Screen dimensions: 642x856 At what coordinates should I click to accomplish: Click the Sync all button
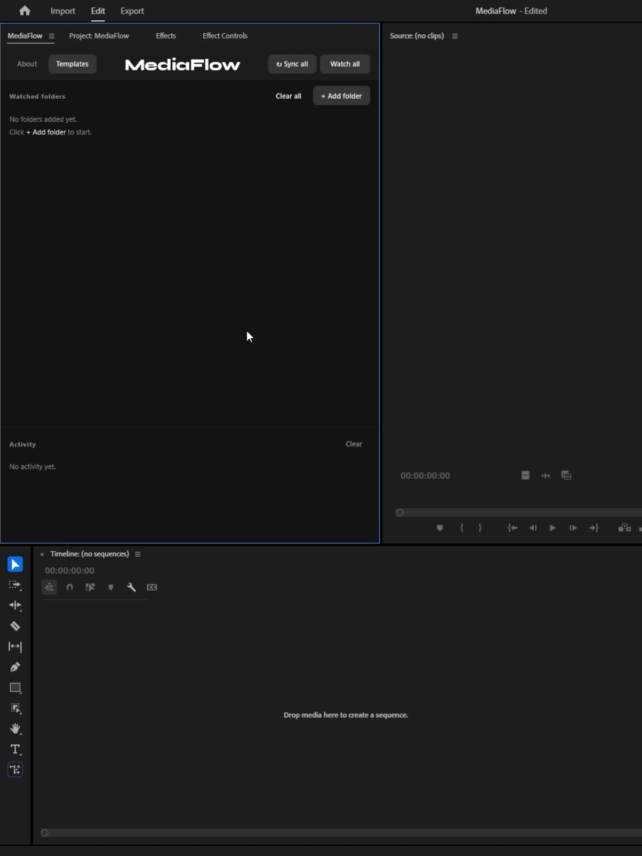pyautogui.click(x=292, y=64)
